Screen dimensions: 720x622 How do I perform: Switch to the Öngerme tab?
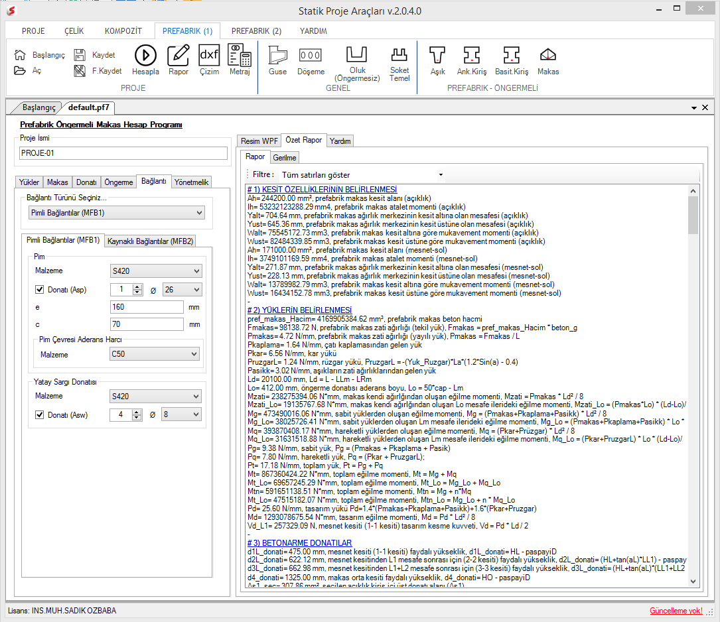(x=119, y=182)
